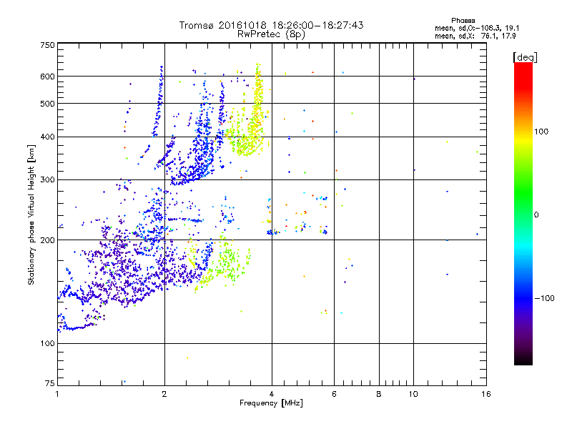The image size is (572, 429).
Task: Click the '300' y-axis tick label
Action: tap(47, 180)
